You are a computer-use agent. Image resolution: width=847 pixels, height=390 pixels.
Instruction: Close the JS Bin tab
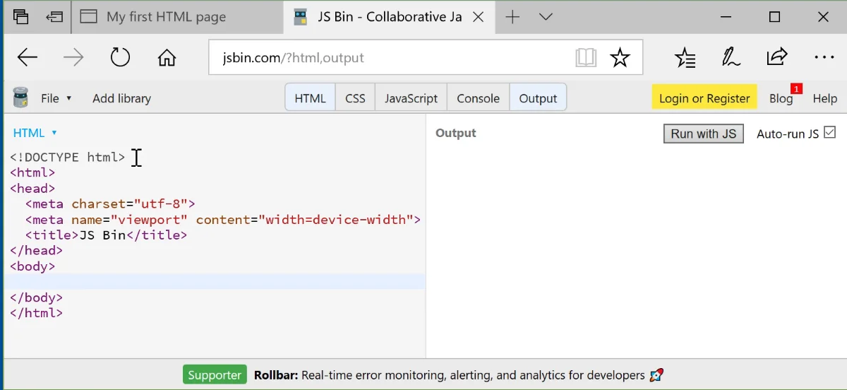tap(479, 17)
